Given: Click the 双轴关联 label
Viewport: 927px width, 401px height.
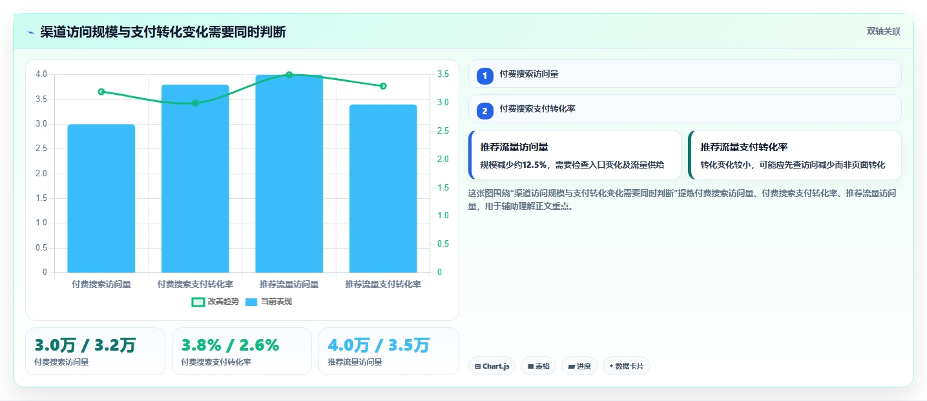Looking at the screenshot, I should pos(883,32).
